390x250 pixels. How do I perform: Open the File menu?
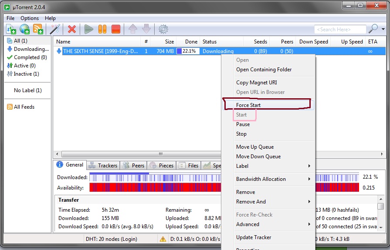tap(10, 18)
